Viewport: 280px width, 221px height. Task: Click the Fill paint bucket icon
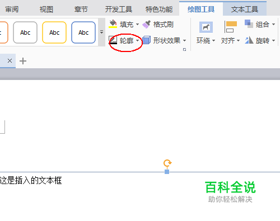coord(113,24)
